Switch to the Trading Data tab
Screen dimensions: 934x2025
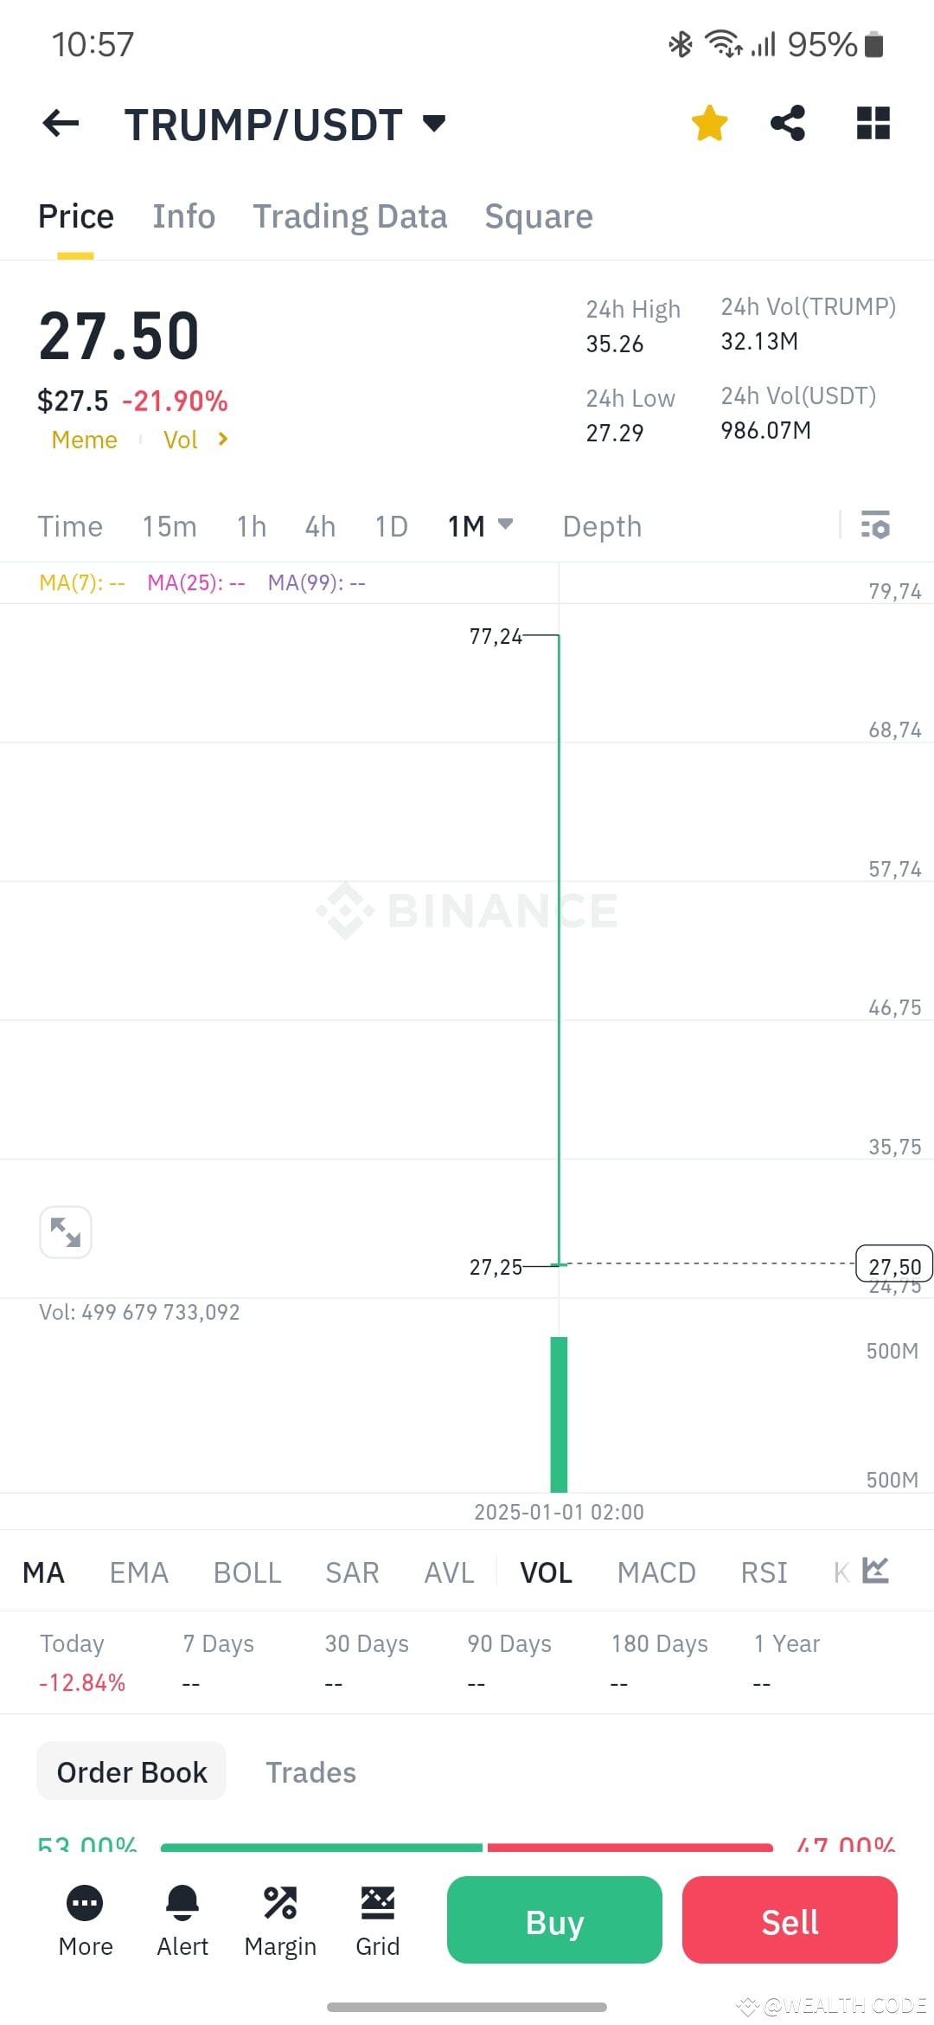[x=349, y=216]
